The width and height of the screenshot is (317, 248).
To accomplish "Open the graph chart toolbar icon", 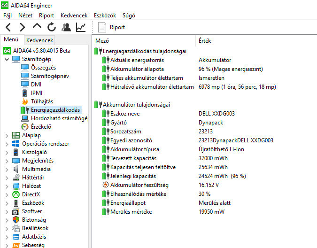I will point(81,27).
